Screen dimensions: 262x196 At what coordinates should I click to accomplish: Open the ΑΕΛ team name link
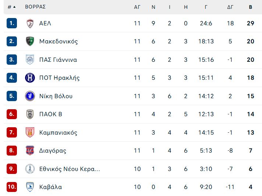pos(45,24)
